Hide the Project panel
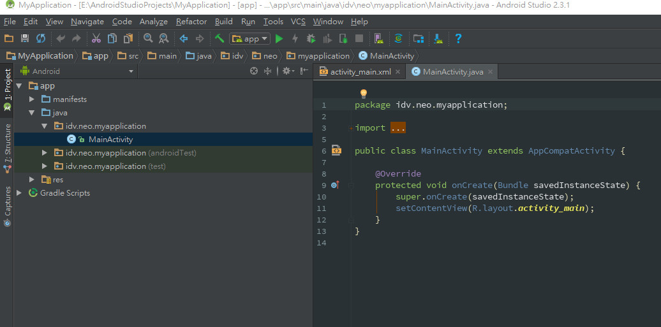 (x=304, y=71)
